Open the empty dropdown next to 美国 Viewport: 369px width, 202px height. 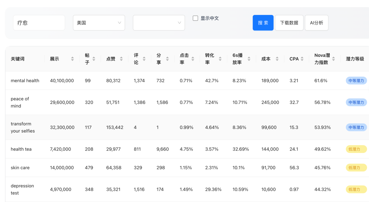click(159, 23)
